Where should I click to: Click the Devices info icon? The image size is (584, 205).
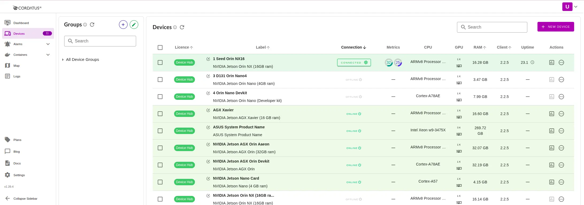[175, 27]
